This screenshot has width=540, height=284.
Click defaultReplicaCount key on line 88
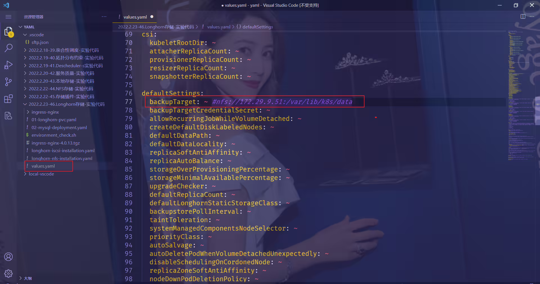click(x=186, y=195)
